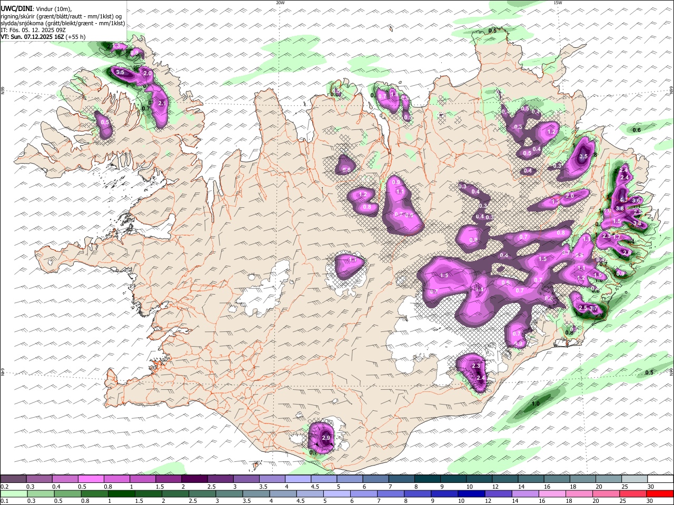Click the '0.1' label starting the lower legend scale
The width and height of the screenshot is (674, 505).
click(4, 501)
